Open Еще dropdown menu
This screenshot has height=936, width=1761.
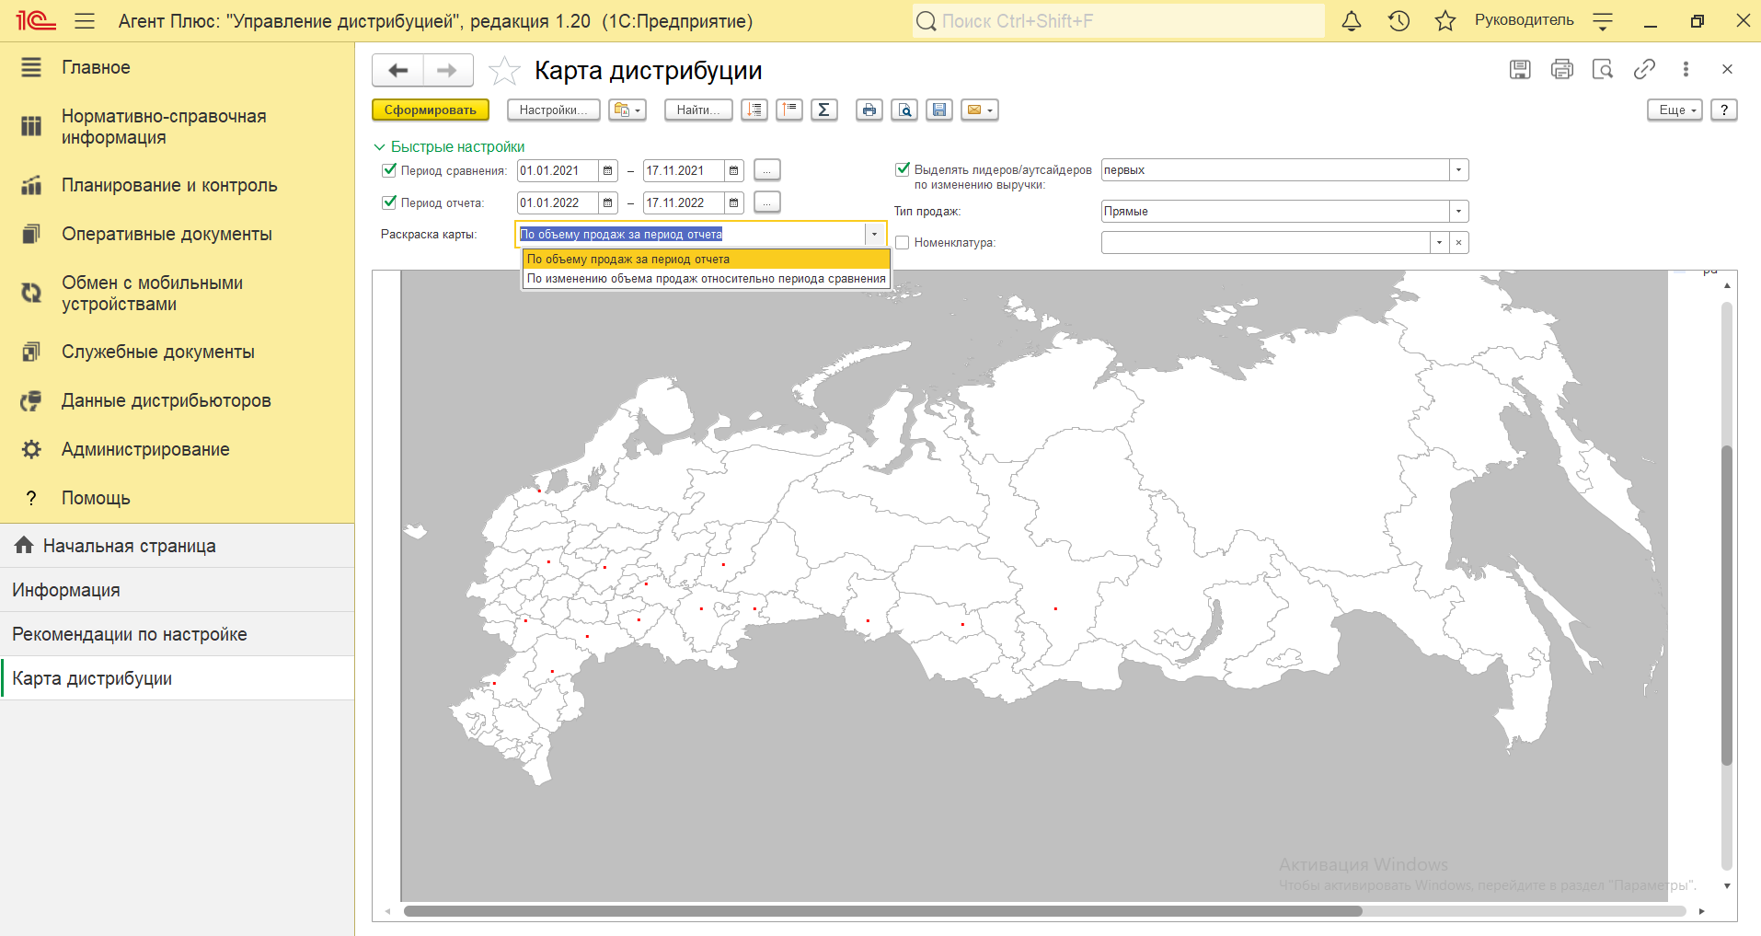click(x=1675, y=110)
